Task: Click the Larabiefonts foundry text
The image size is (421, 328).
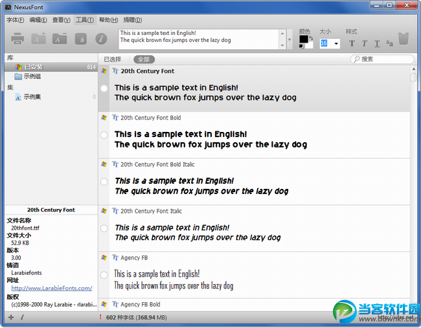Action: 27,273
